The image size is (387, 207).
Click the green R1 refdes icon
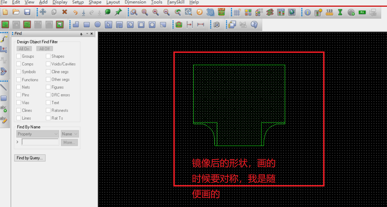point(362,12)
